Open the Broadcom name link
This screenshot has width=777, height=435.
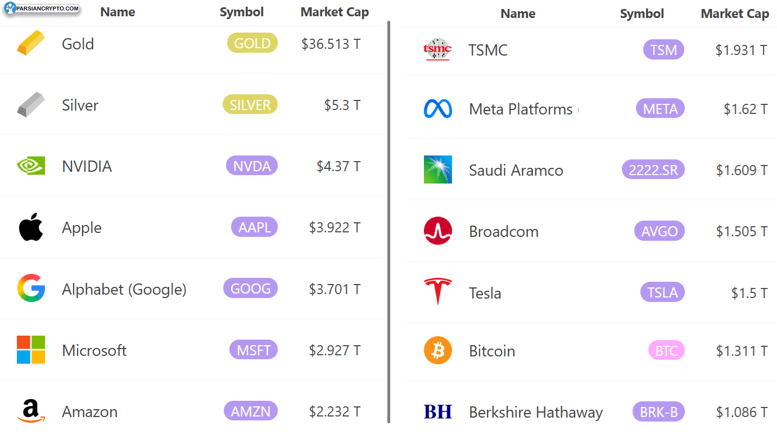(x=503, y=231)
